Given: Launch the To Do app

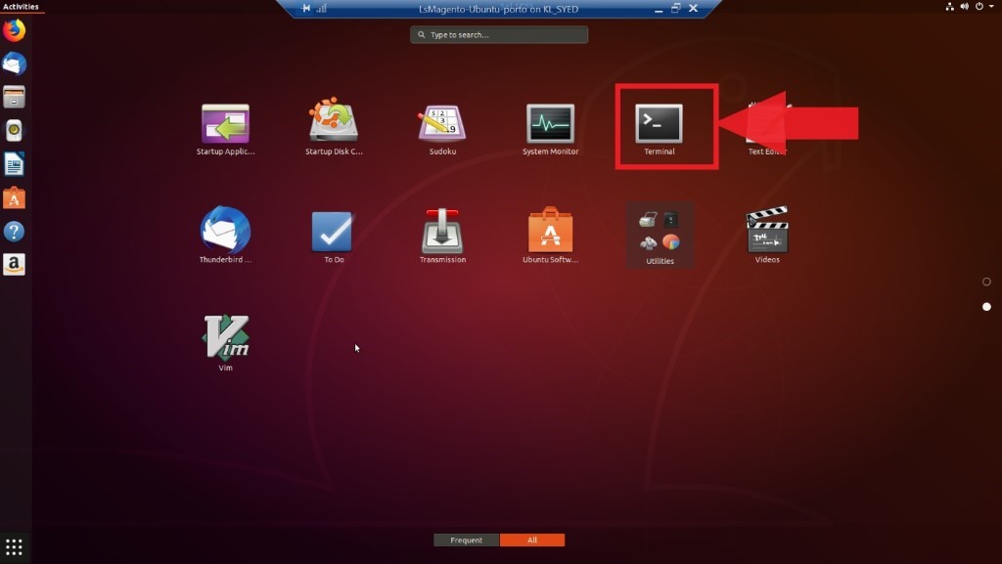Looking at the screenshot, I should point(333,237).
